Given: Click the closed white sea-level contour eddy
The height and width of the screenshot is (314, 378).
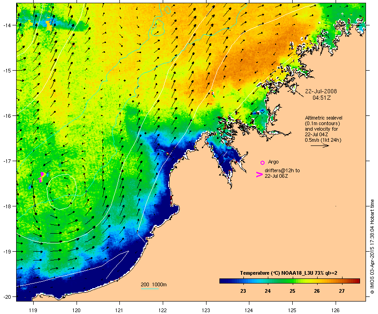Looking at the screenshot, I should click(62, 192).
